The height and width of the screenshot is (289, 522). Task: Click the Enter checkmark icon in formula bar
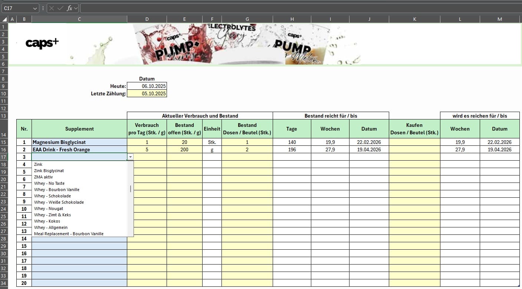[60, 8]
